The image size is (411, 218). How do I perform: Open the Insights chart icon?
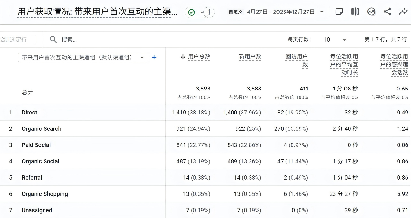coord(371,12)
